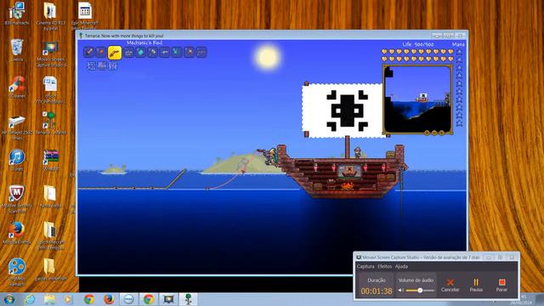544x306 pixels.
Task: Open the Captura menu in Movavi
Action: (x=365, y=266)
